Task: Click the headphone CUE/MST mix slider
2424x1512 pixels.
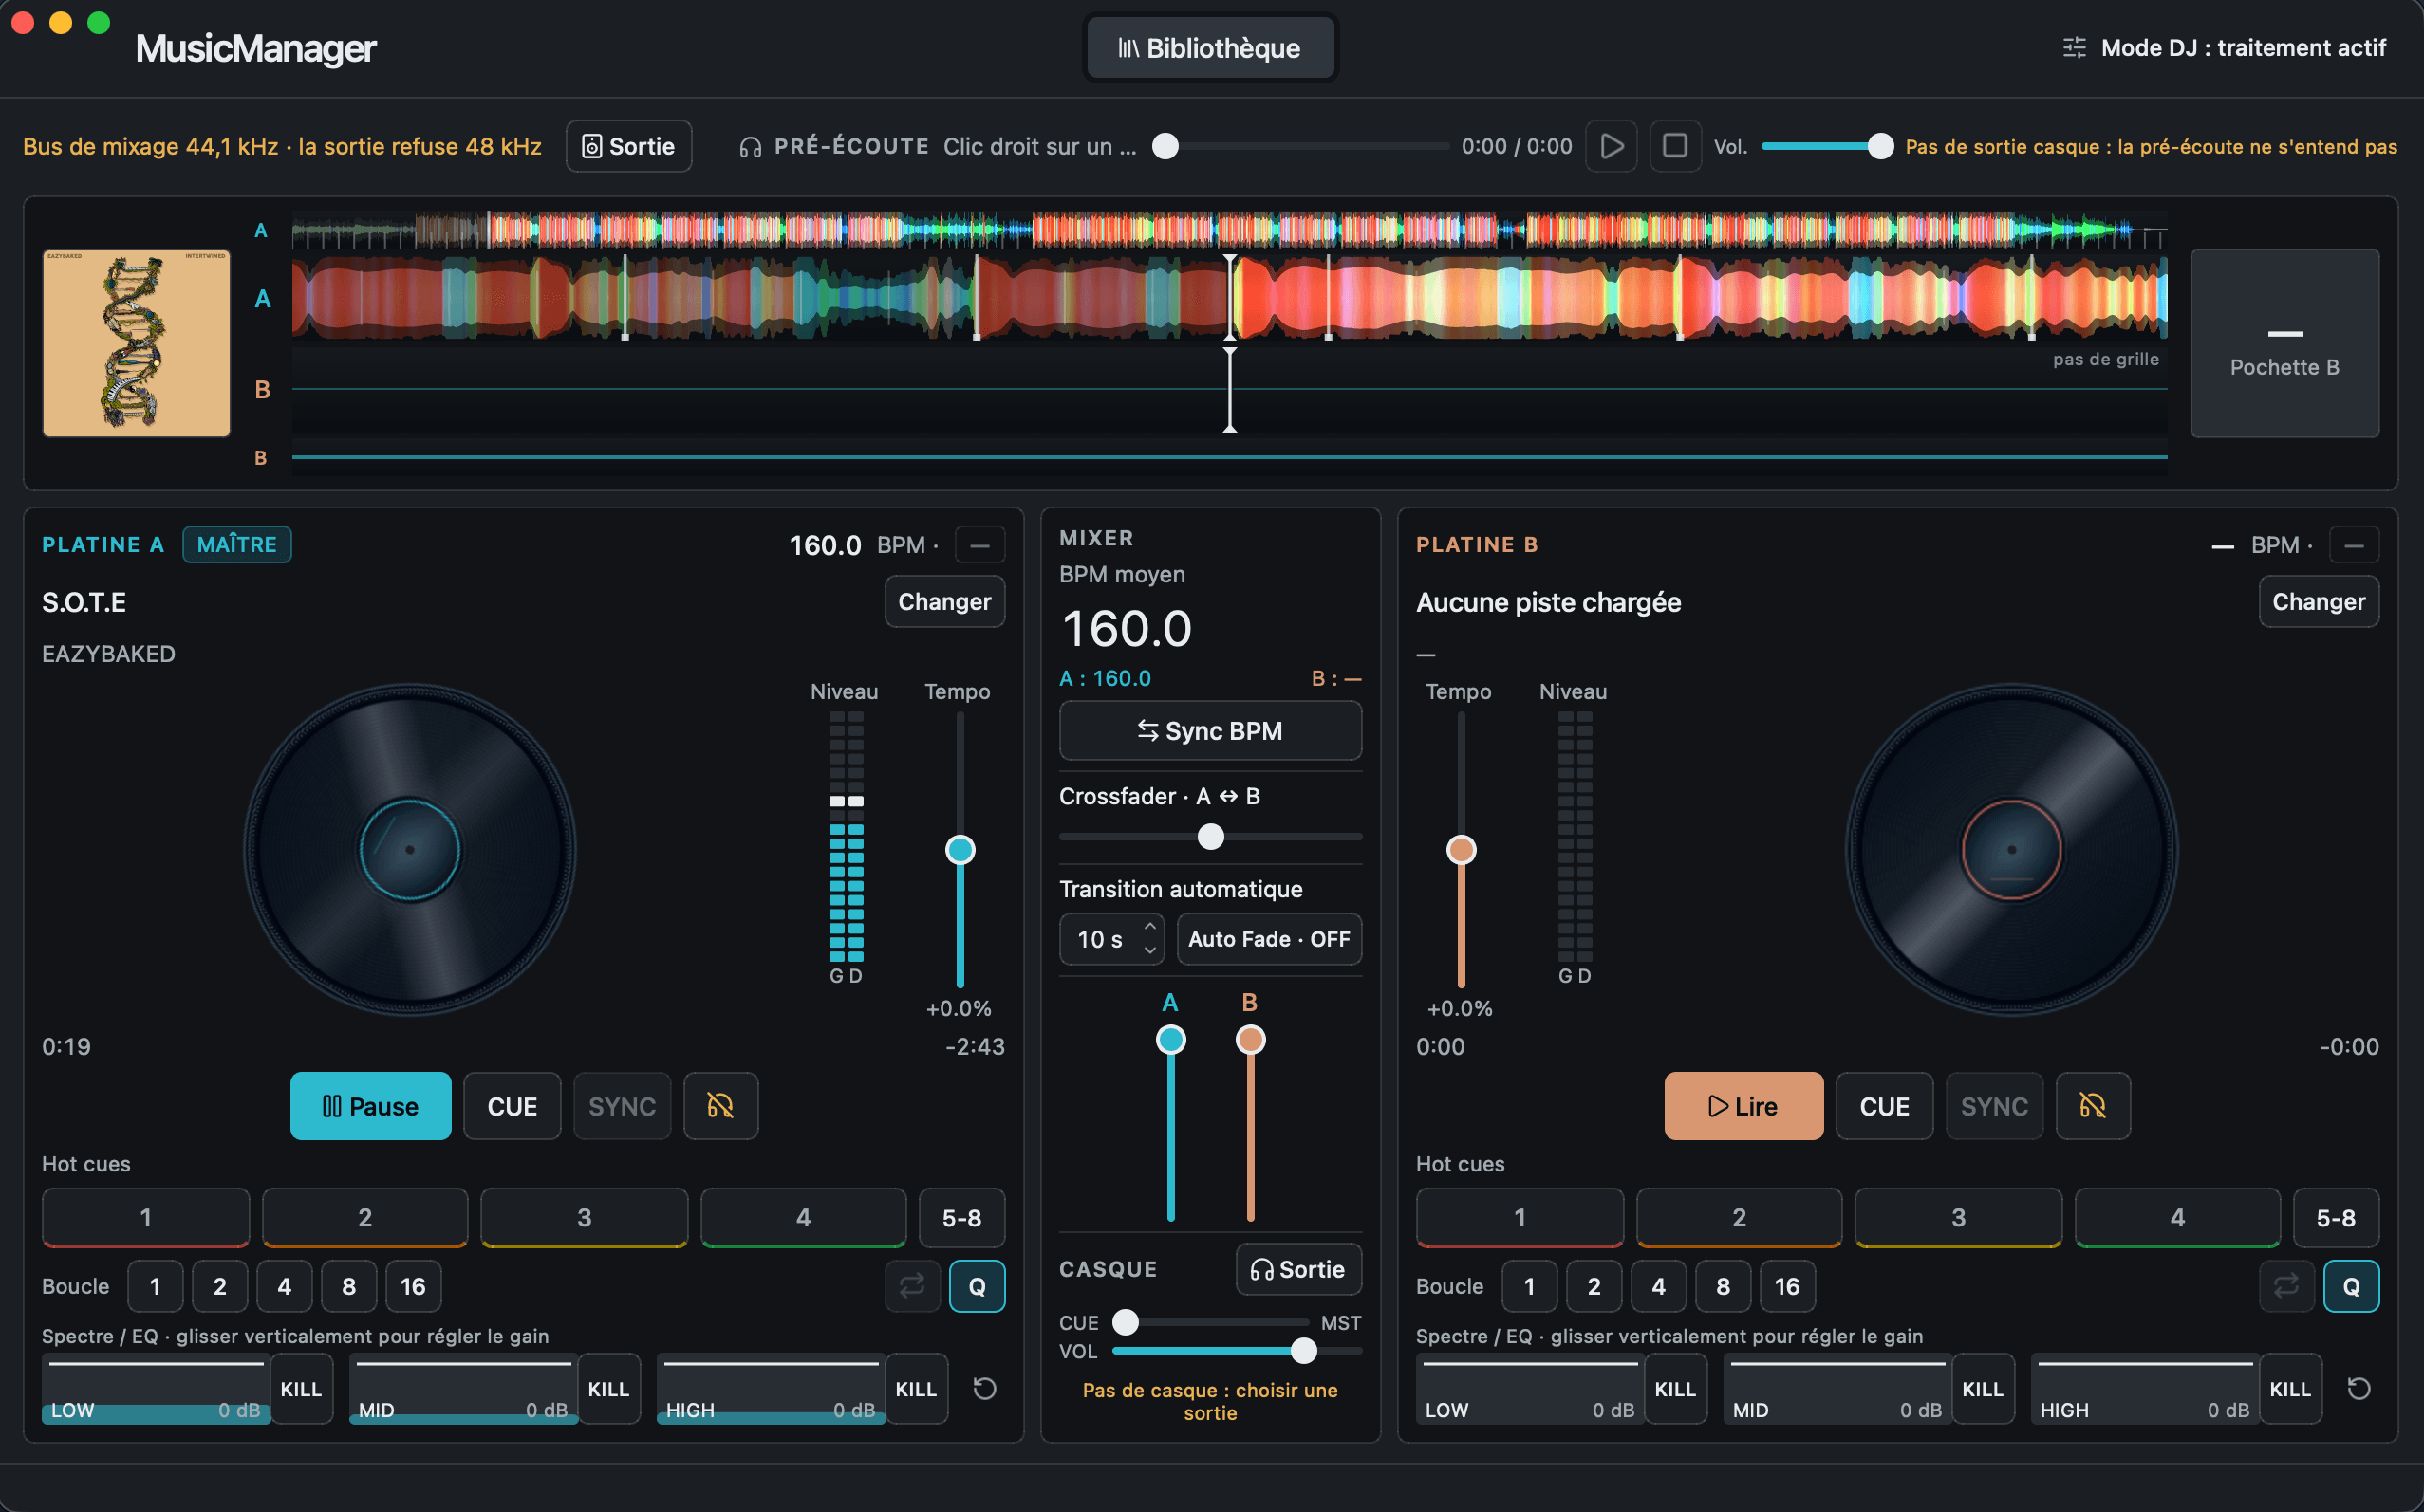Action: (1210, 1323)
